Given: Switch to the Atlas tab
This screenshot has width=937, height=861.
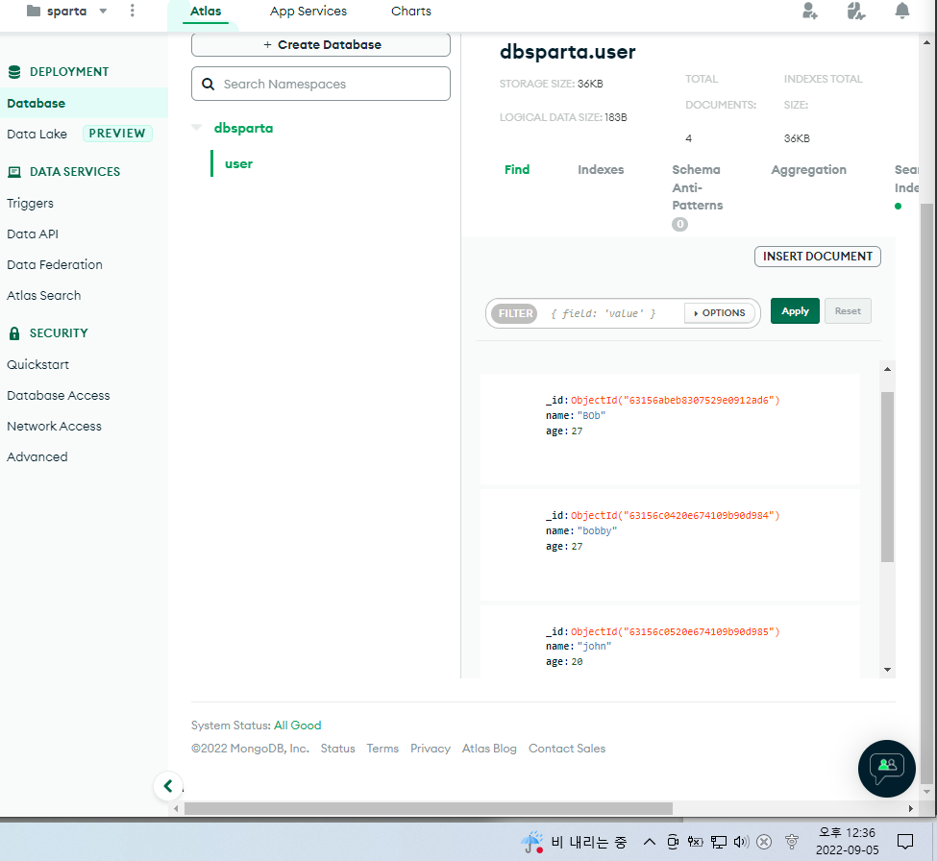Looking at the screenshot, I should pos(206,12).
